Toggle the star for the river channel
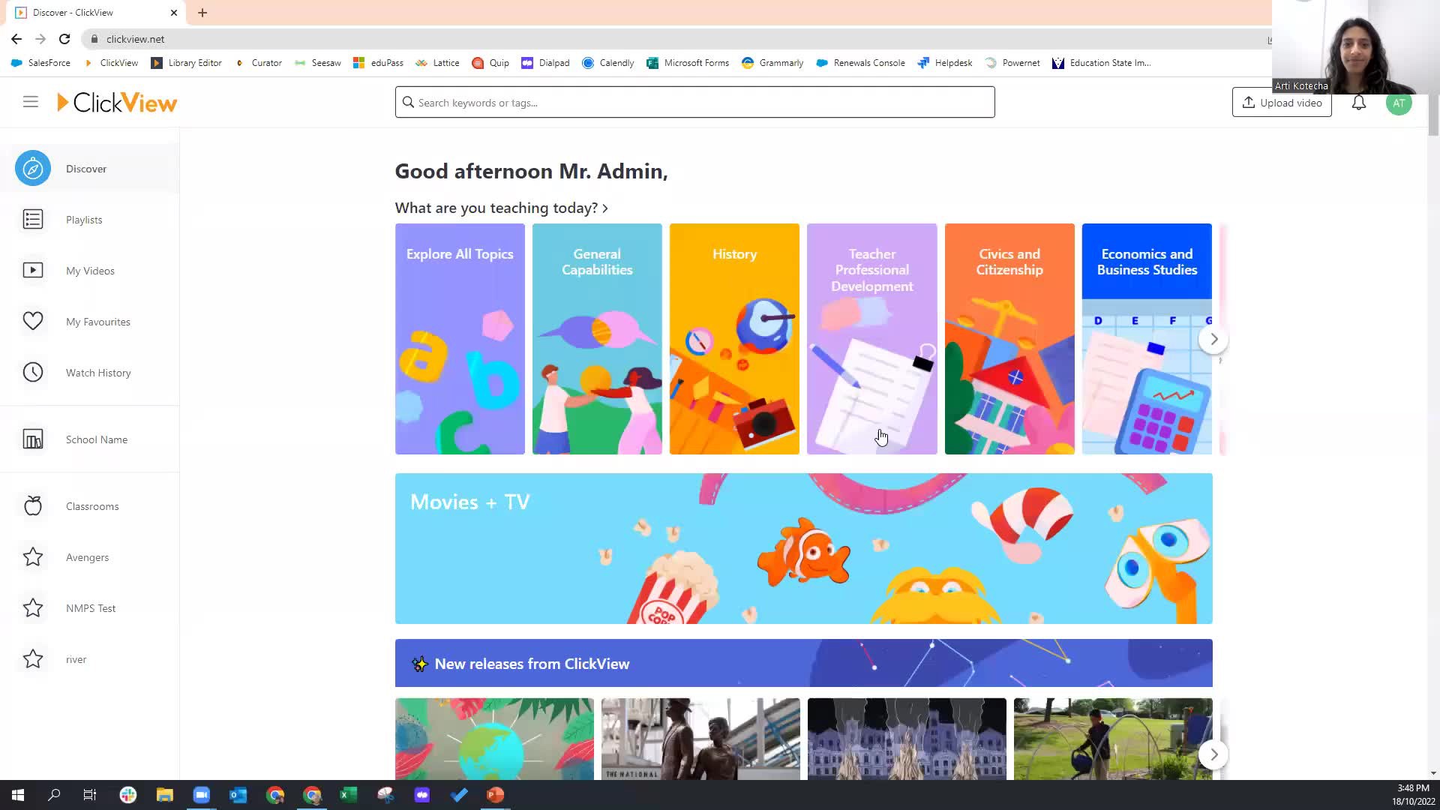 coord(32,658)
